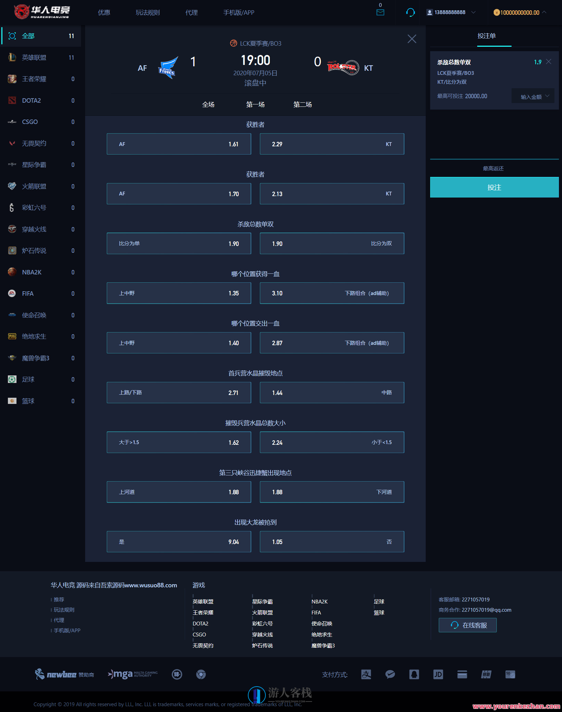
Task: Click the JD payment icon
Action: click(438, 674)
